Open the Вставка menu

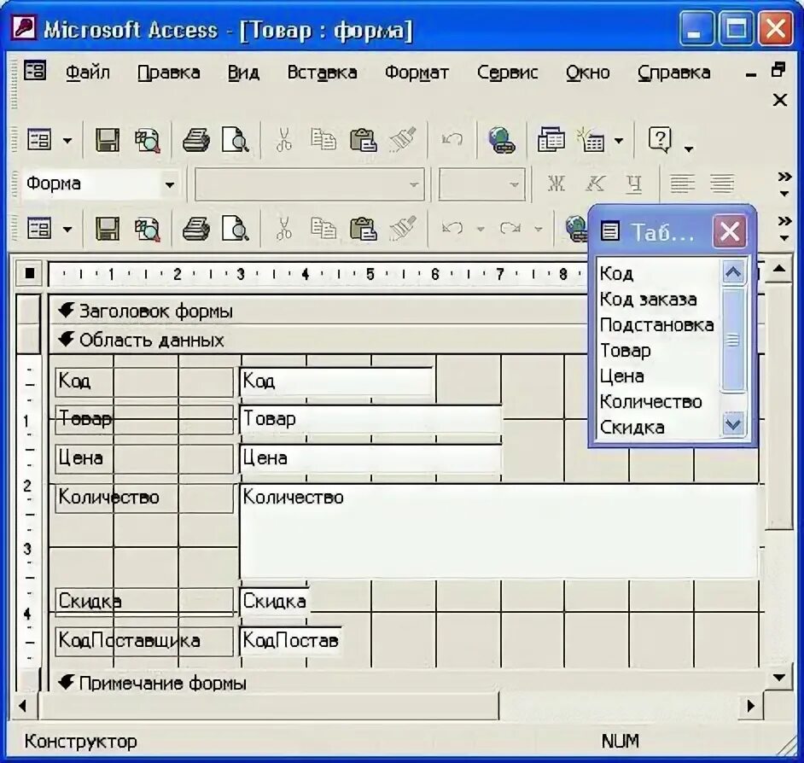[322, 73]
